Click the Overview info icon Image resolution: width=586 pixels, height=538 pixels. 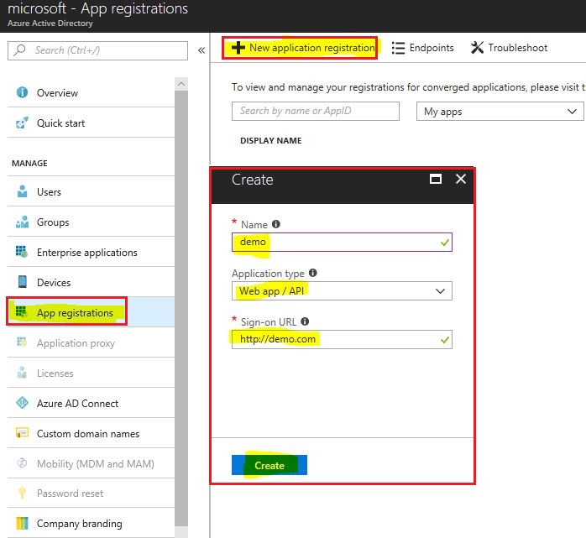(22, 92)
